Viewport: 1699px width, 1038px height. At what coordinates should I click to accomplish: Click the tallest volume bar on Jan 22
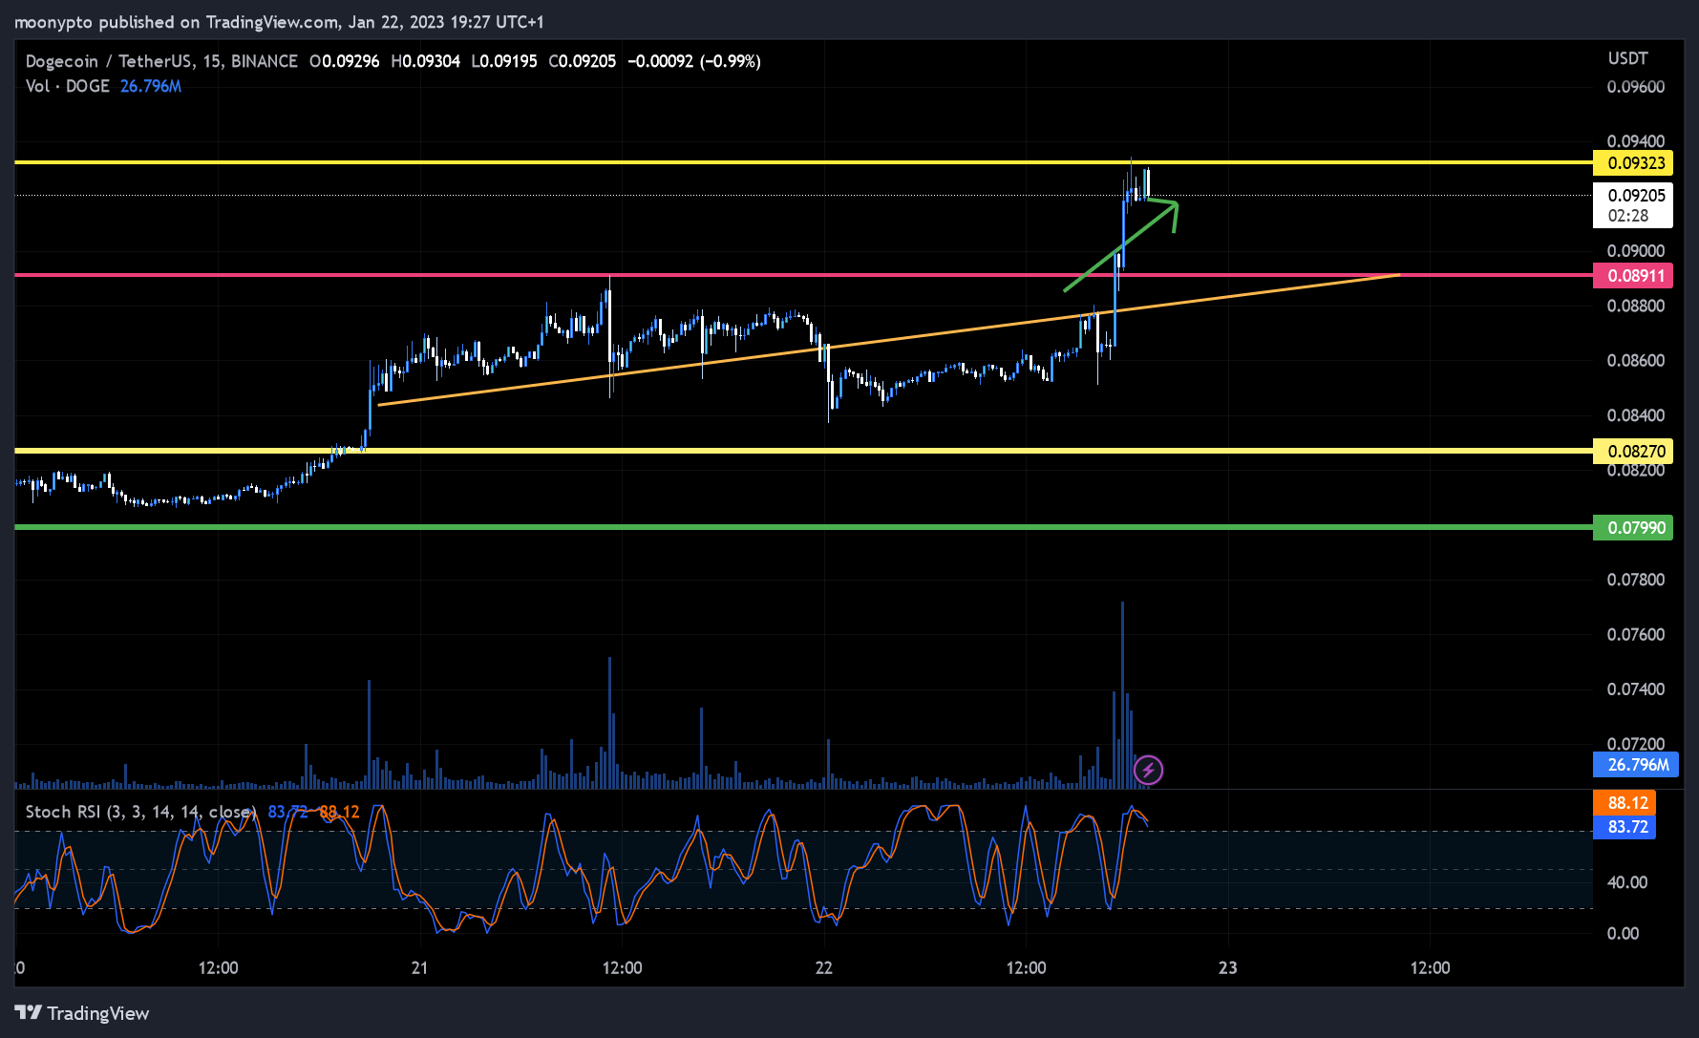pyautogui.click(x=1122, y=694)
